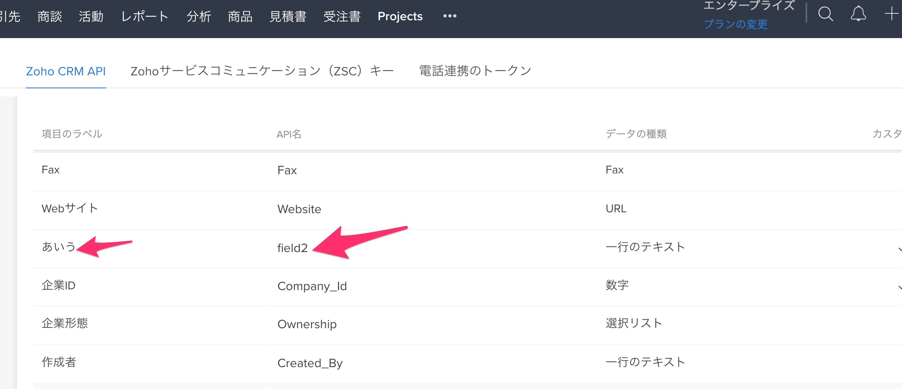Viewport: 902px width, 389px height.
Task: Open the notifications bell
Action: point(858,14)
